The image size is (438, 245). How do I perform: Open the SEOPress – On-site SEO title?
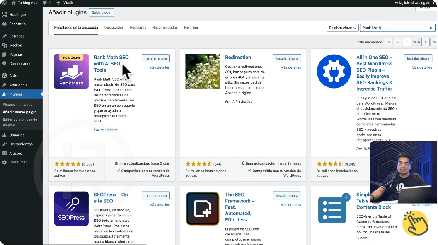[112, 197]
